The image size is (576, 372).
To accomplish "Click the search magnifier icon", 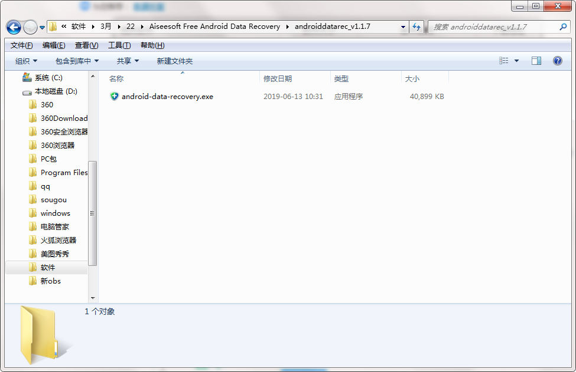I will tap(563, 27).
